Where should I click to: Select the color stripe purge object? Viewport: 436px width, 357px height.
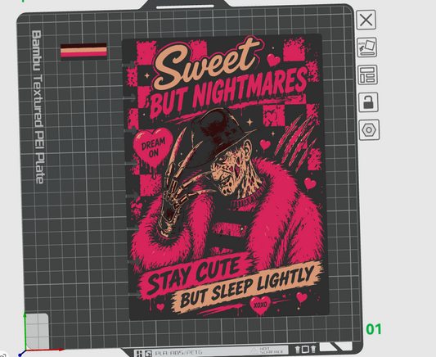(x=83, y=52)
